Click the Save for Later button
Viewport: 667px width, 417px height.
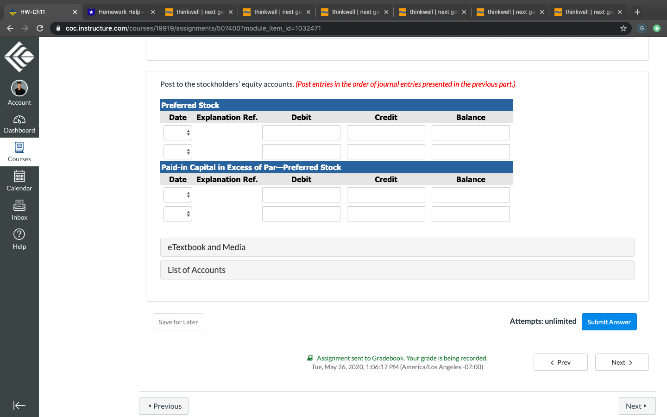tap(178, 322)
